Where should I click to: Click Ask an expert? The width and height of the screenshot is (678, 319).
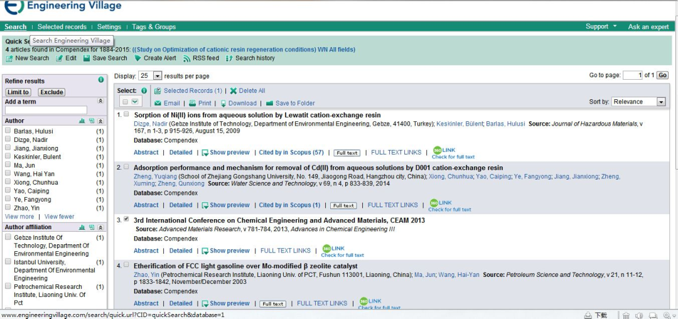pos(648,27)
